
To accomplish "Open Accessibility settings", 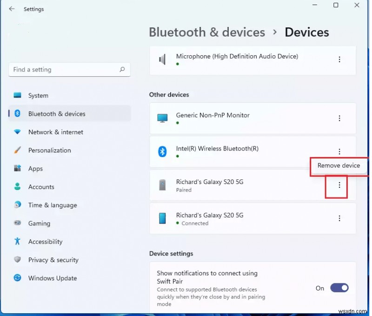I will click(69, 242).
